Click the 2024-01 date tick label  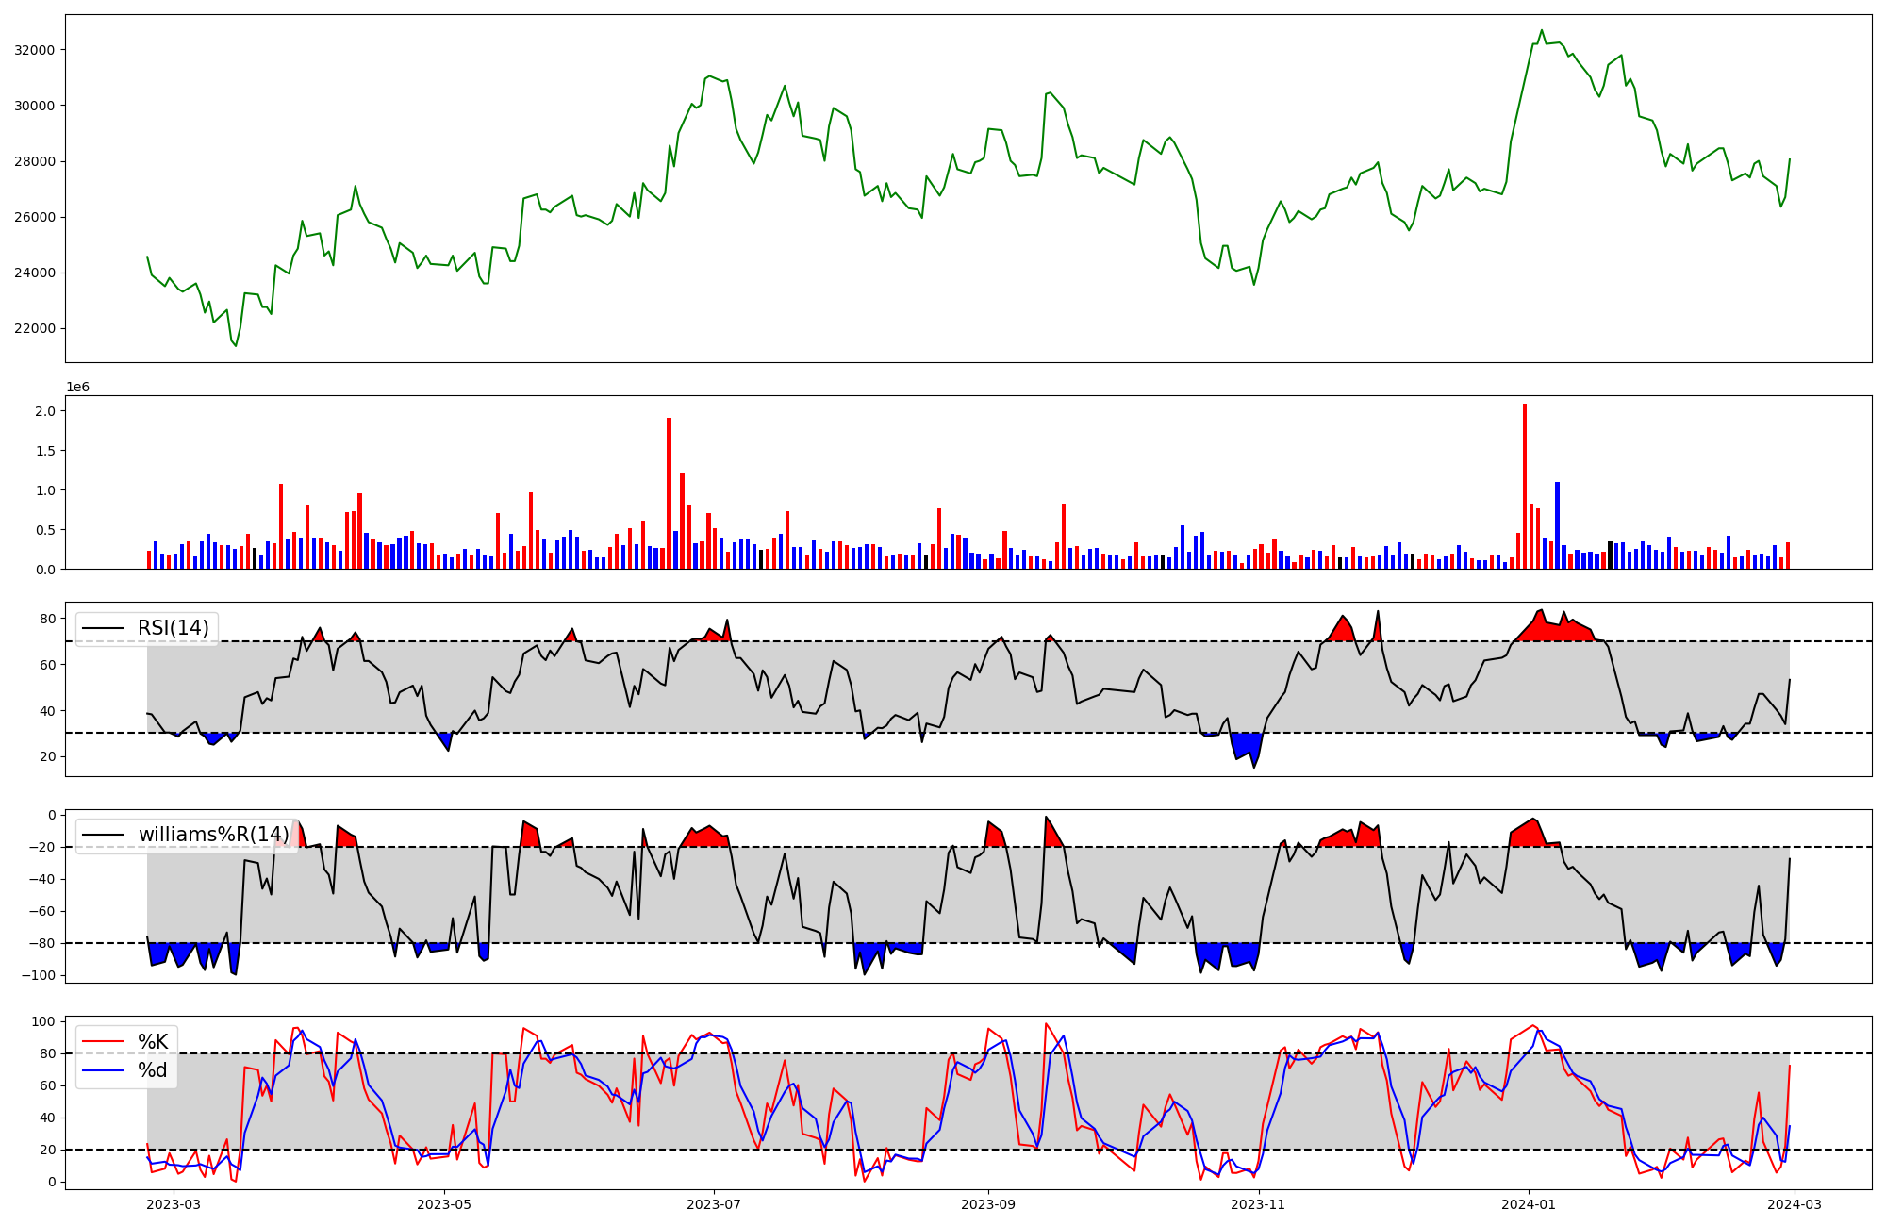click(1528, 1204)
